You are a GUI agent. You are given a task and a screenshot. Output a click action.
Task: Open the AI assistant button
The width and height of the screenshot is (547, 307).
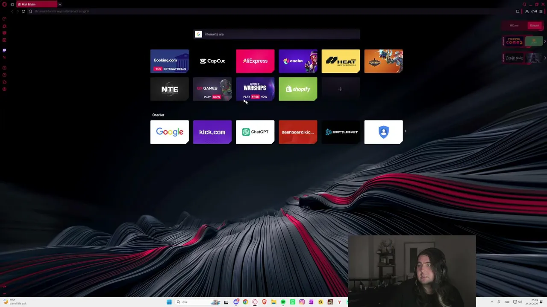click(x=534, y=11)
